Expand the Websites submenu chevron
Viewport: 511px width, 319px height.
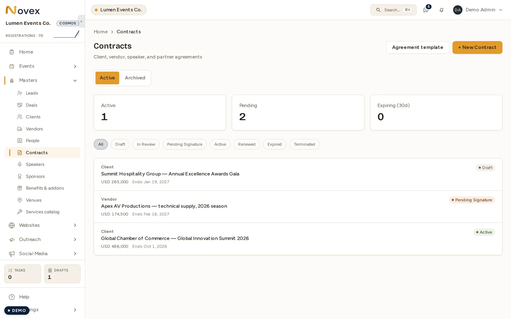75,225
